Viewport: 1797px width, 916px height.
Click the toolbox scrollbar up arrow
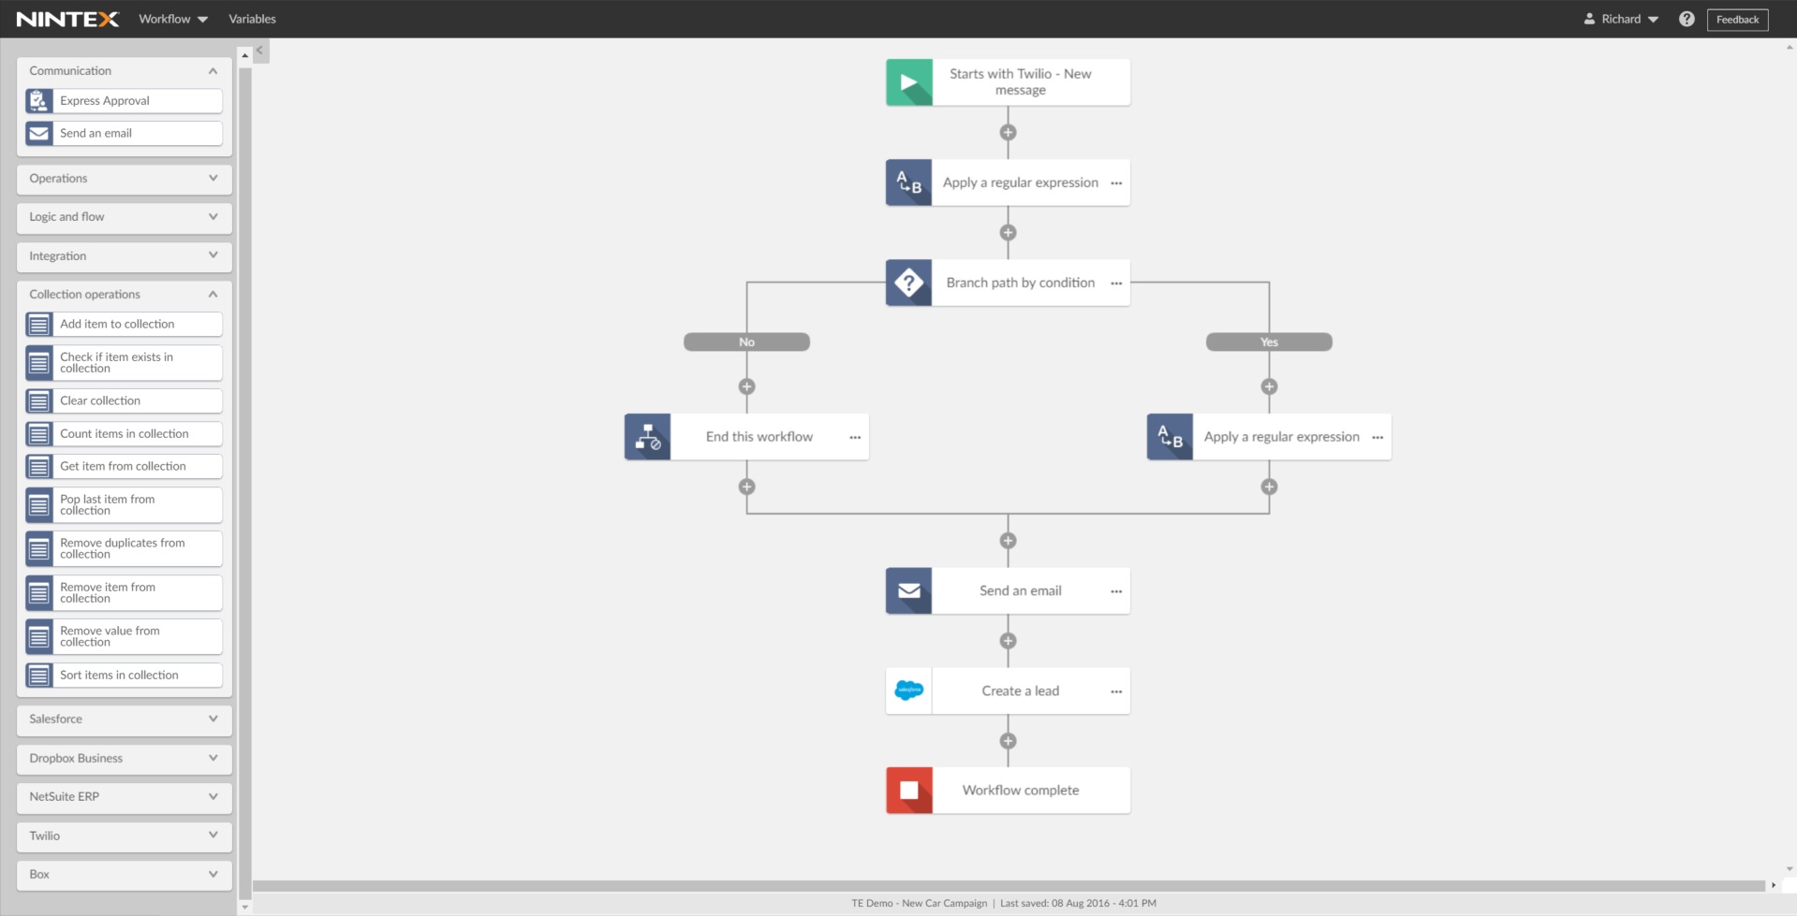click(x=245, y=55)
